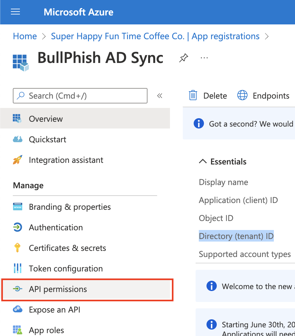This screenshot has height=336, width=295.
Task: Click the search magnifier icon
Action: click(x=21, y=96)
